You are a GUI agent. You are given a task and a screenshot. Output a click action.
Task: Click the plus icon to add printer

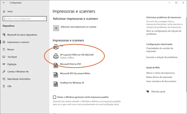56,28
